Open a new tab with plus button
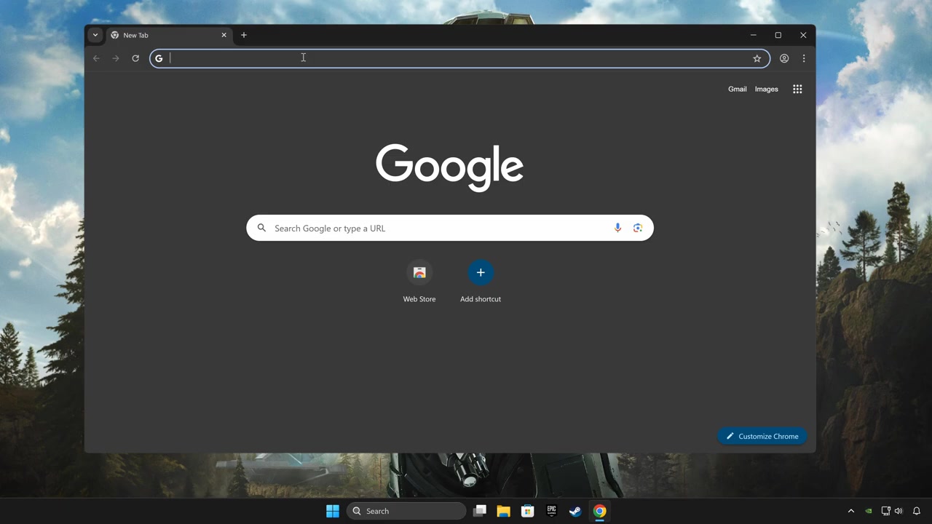932x524 pixels. pyautogui.click(x=244, y=35)
